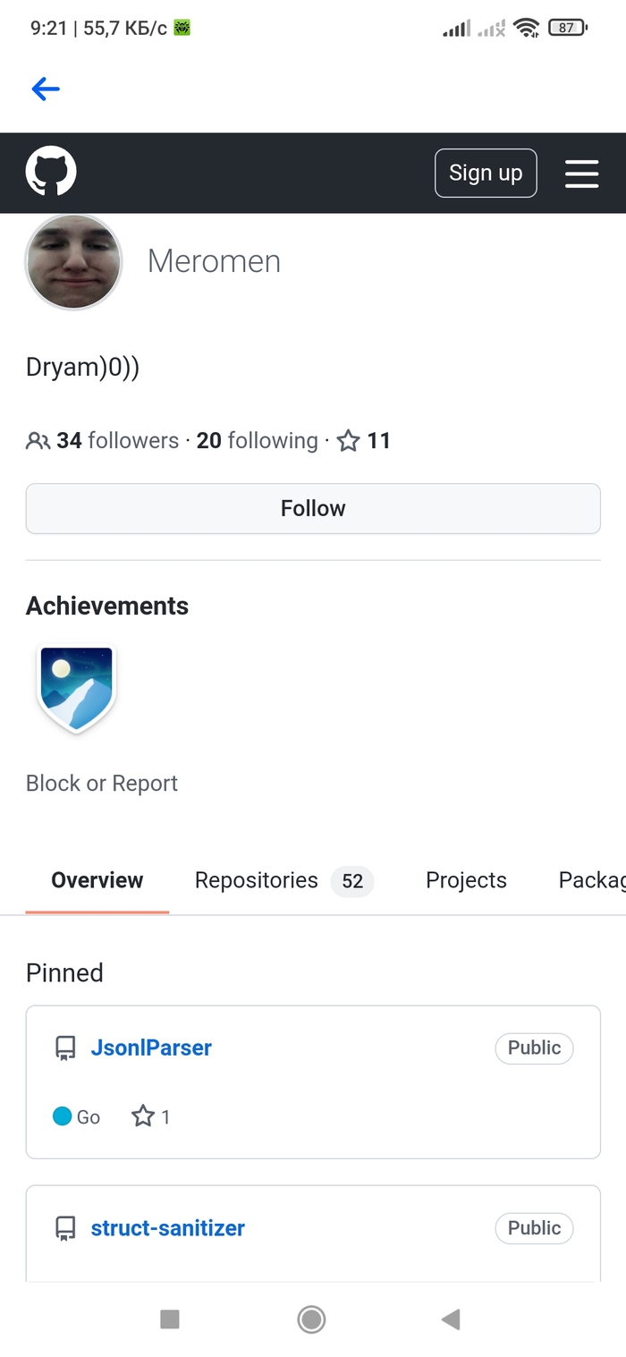Viewport: 626px width, 1357px height.
Task: Switch to the Repositories tab
Action: pyautogui.click(x=284, y=880)
